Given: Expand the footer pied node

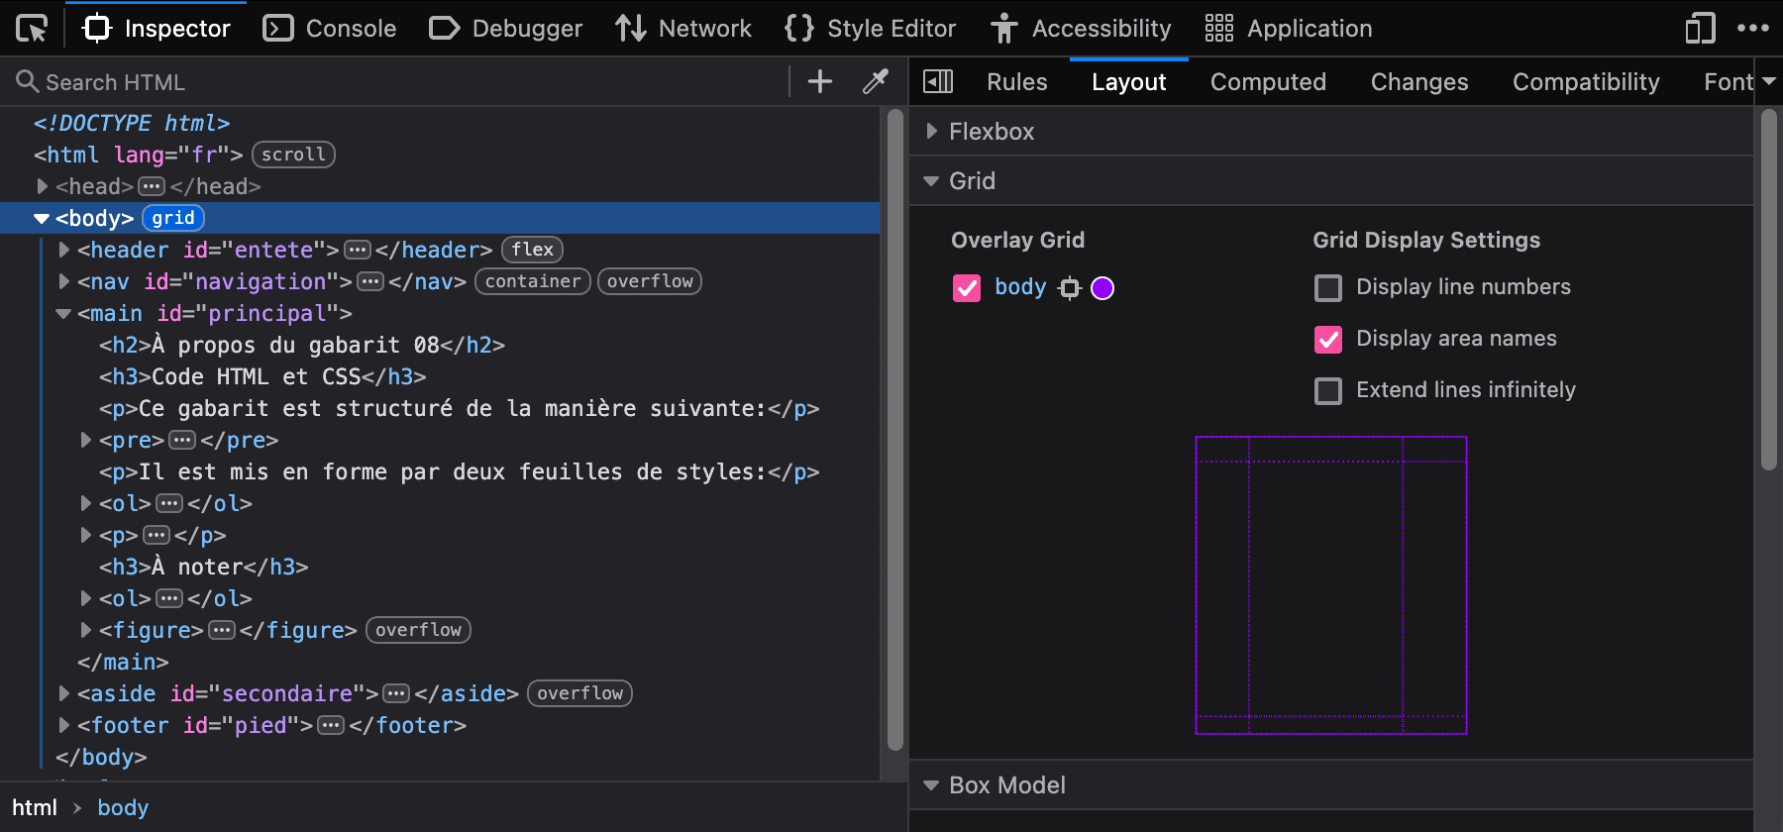Looking at the screenshot, I should point(63,725).
